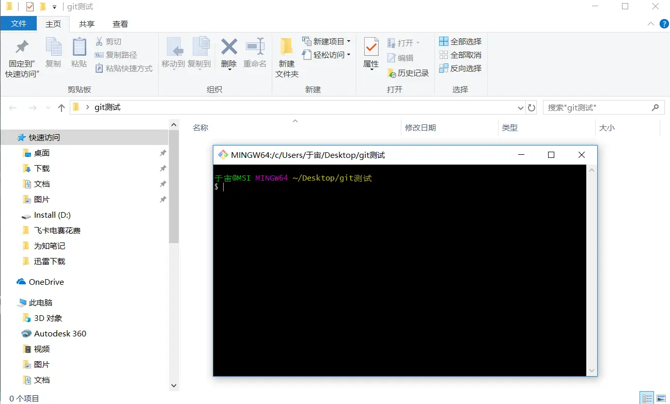This screenshot has height=404, width=670.
Task: Select the Cut scissors option
Action: coord(108,42)
